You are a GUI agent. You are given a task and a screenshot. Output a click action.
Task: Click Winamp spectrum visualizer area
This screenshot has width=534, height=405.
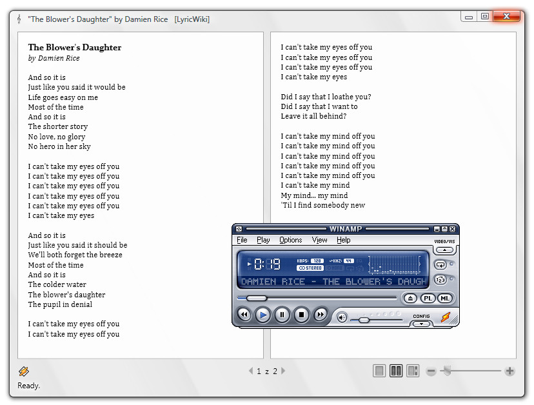coord(394,264)
